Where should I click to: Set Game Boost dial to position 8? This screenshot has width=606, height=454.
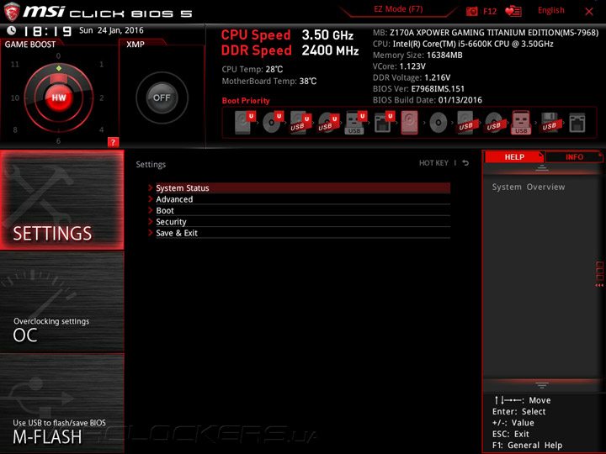[x=15, y=129]
